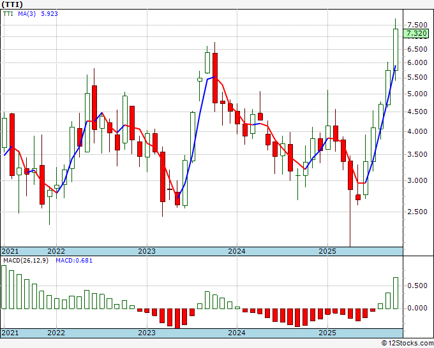Click the latest tall green candlestick near 7.320
This screenshot has width=434, height=348.
click(x=396, y=50)
